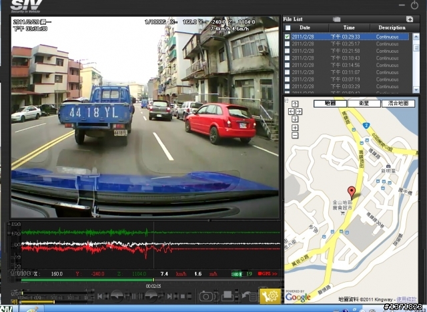Click the G-sensor waveform graph

pos(151,245)
